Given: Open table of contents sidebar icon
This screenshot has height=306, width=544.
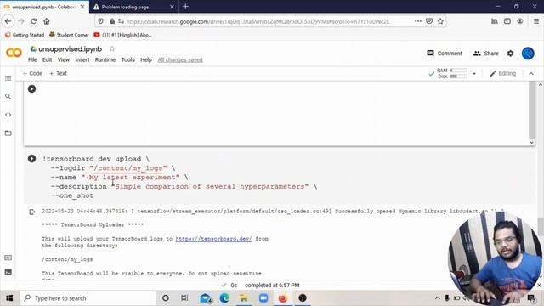Looking at the screenshot, I should 8,78.
